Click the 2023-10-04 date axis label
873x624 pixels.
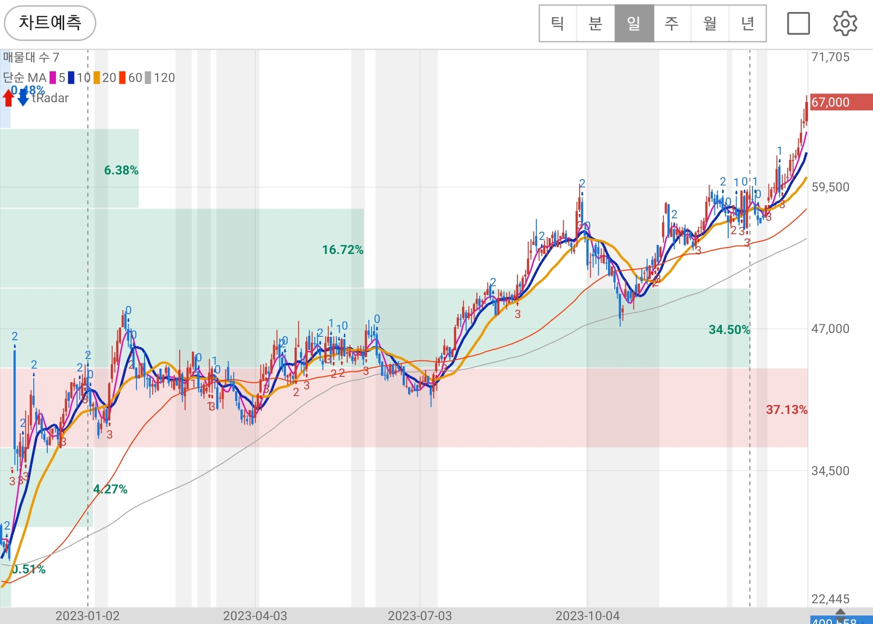tap(588, 616)
